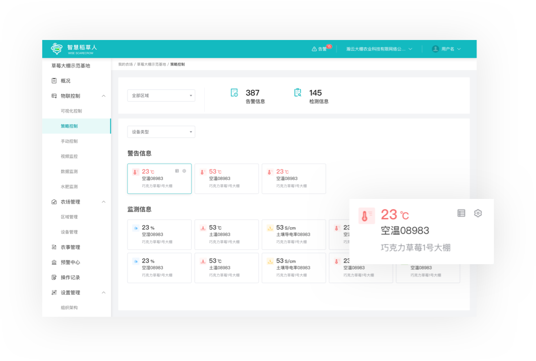Click 我的农场 breadcrumb link

point(125,64)
